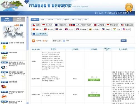Viewport: 139px width, 104px height.
Task: Click the 제5부 section badge
Action: point(4,82)
